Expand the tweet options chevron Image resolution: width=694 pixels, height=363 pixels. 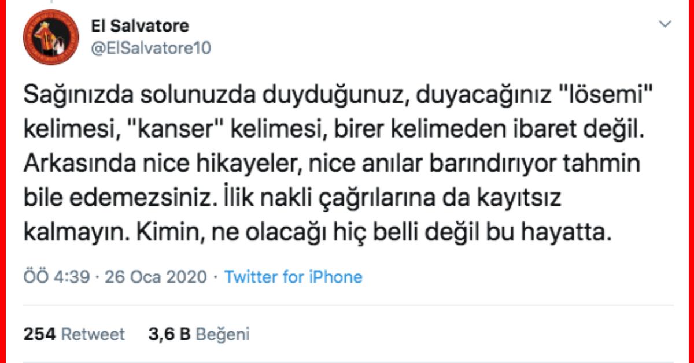click(666, 24)
